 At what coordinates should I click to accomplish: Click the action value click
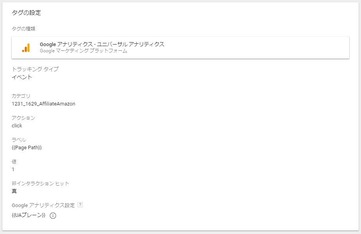point(17,126)
